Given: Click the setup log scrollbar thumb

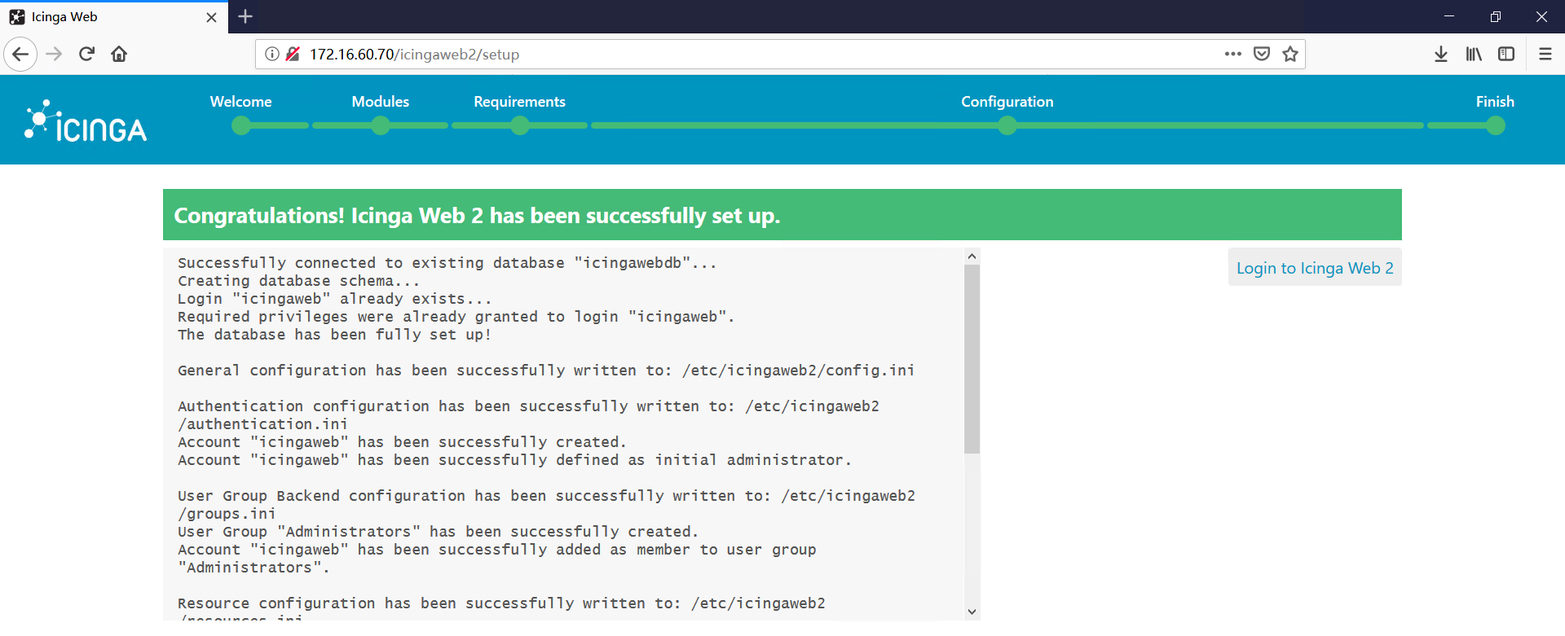Looking at the screenshot, I should pyautogui.click(x=972, y=358).
